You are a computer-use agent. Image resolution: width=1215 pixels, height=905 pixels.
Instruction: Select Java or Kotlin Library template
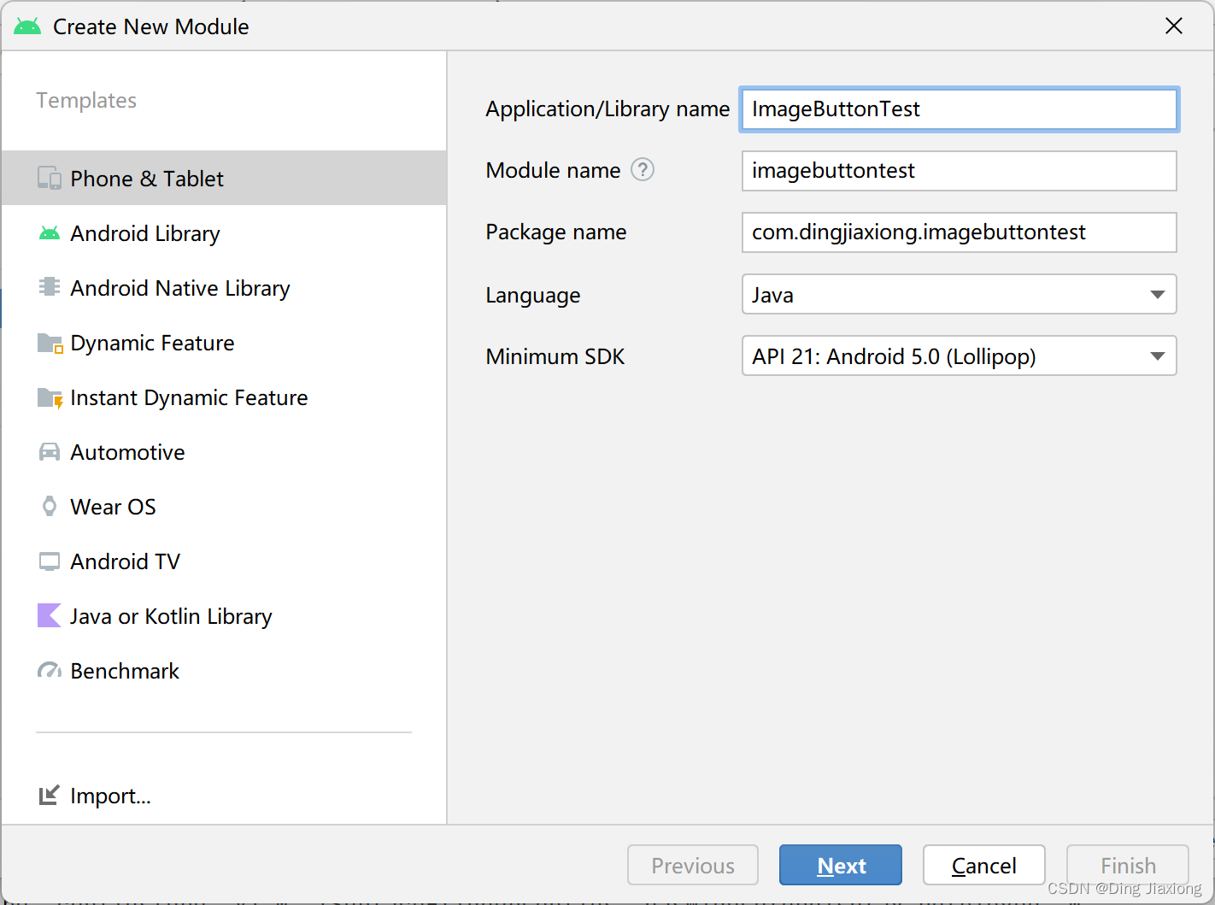coord(224,615)
